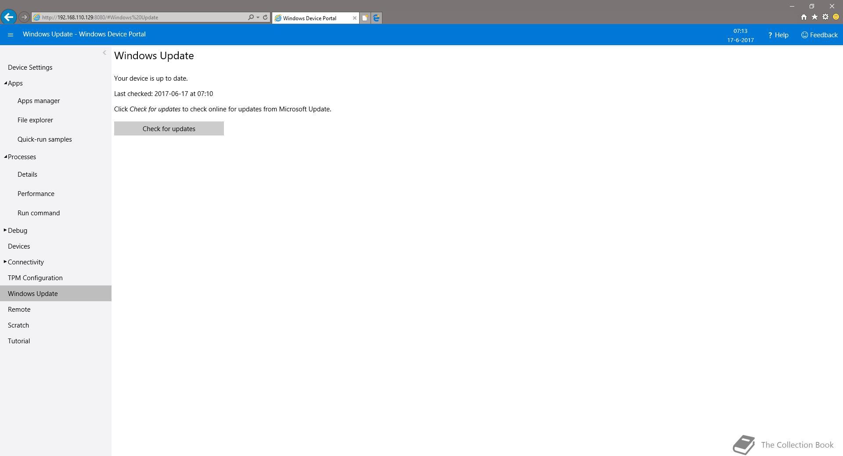Click the smiley feedback icon in browser
843x456 pixels.
[836, 17]
